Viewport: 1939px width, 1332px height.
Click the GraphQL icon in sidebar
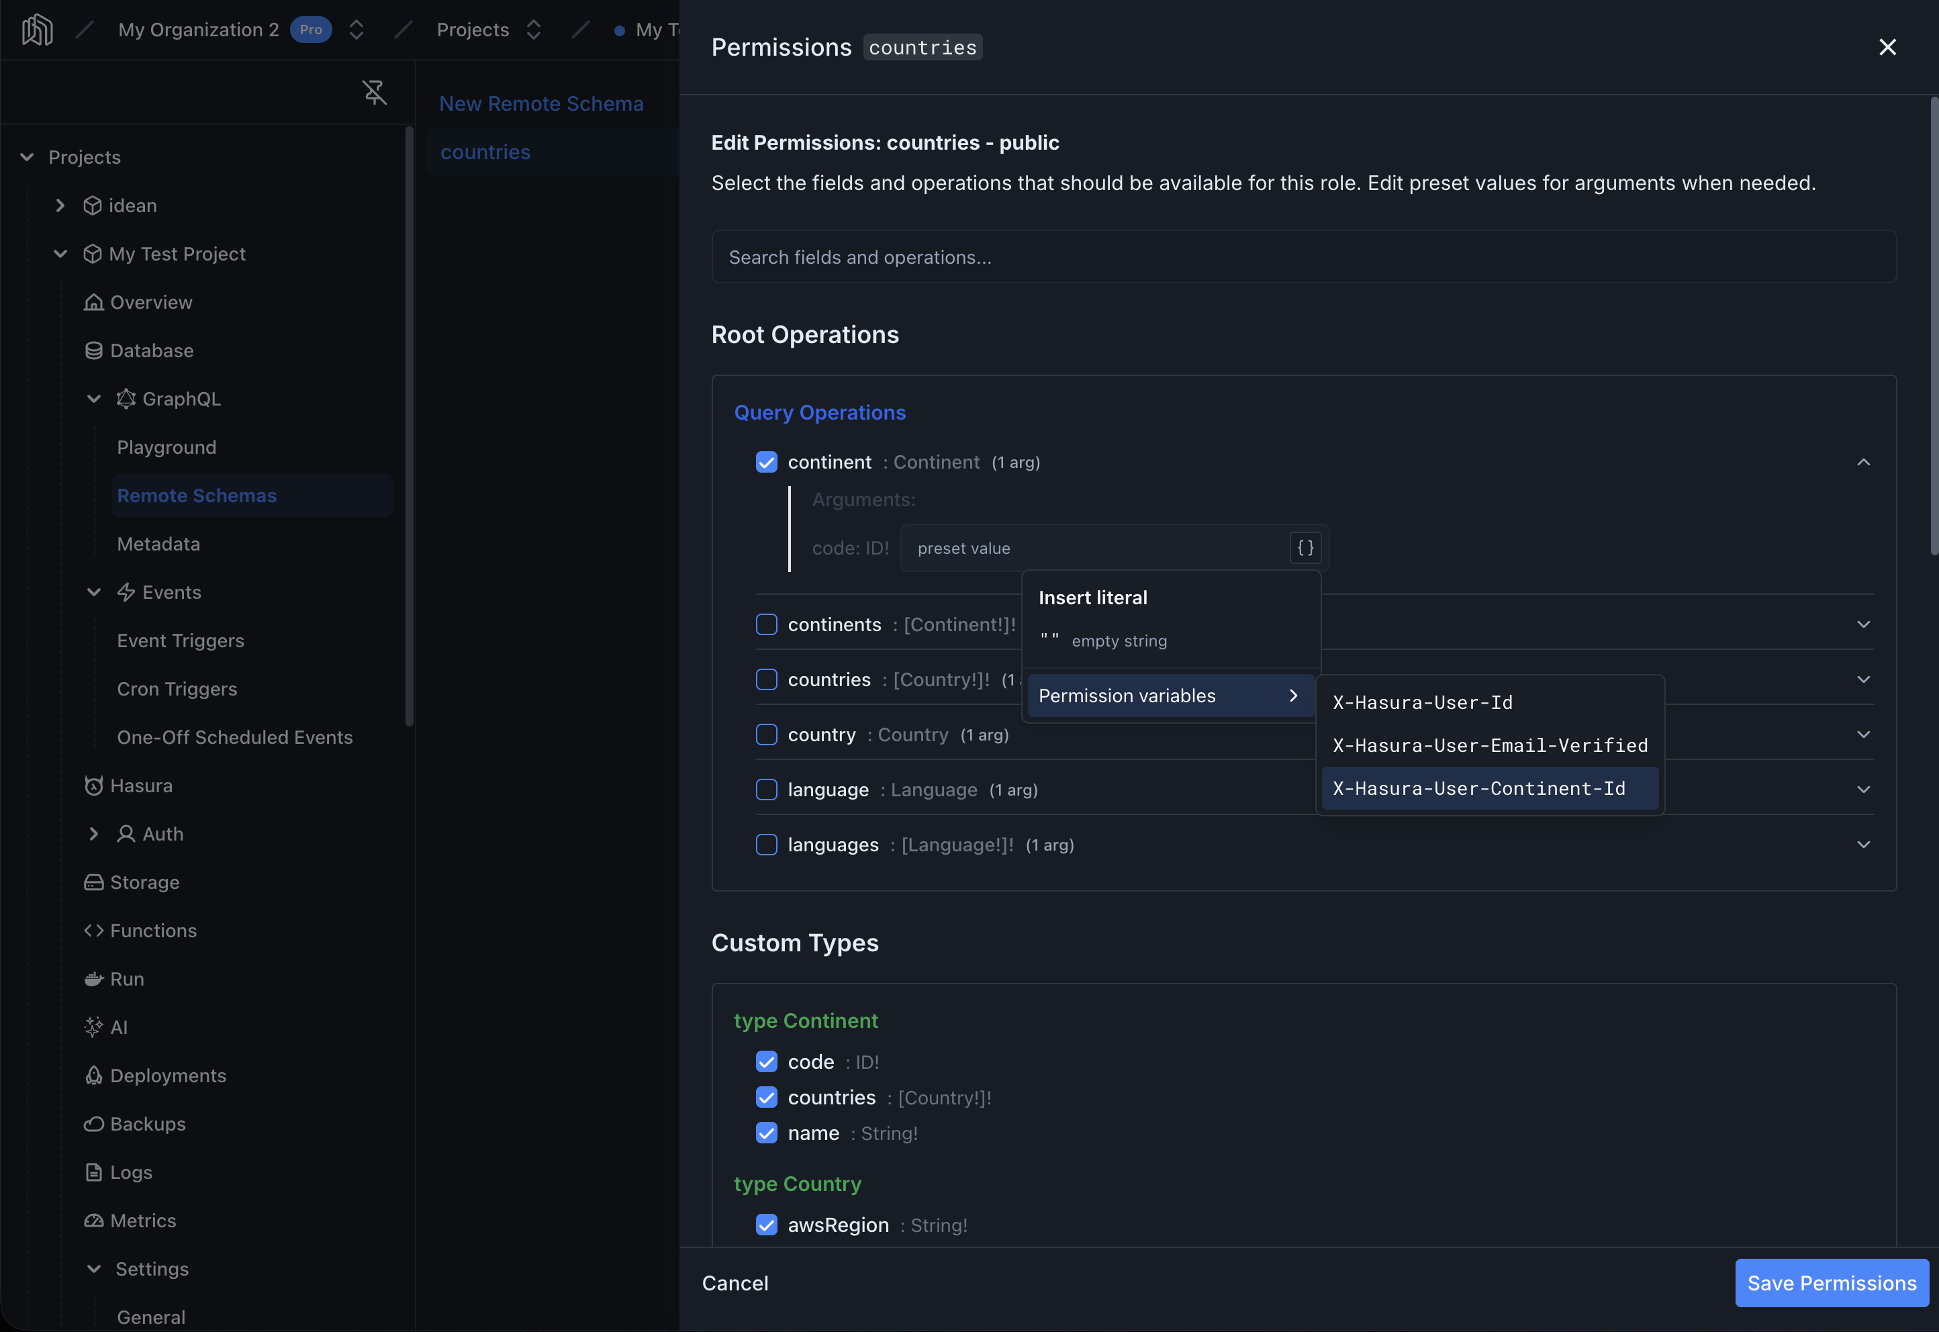pyautogui.click(x=126, y=399)
